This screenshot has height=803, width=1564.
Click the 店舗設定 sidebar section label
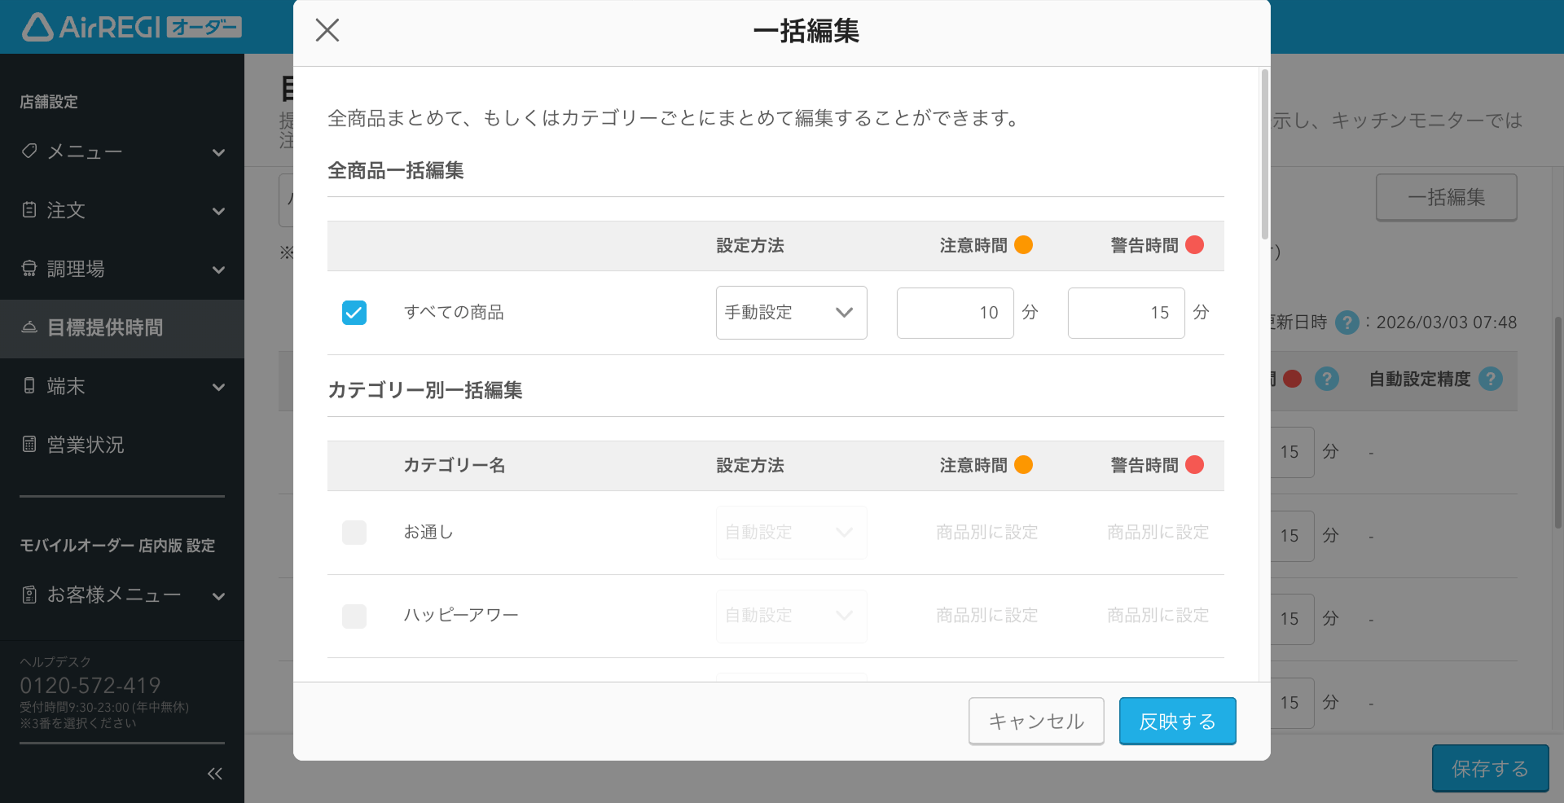(x=49, y=102)
